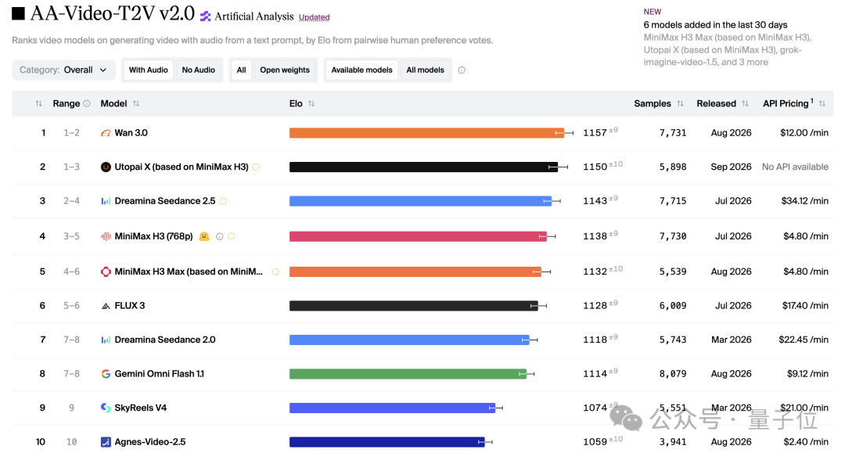845x453 pixels.
Task: Open the Wan 3.0 model name
Action: [131, 133]
